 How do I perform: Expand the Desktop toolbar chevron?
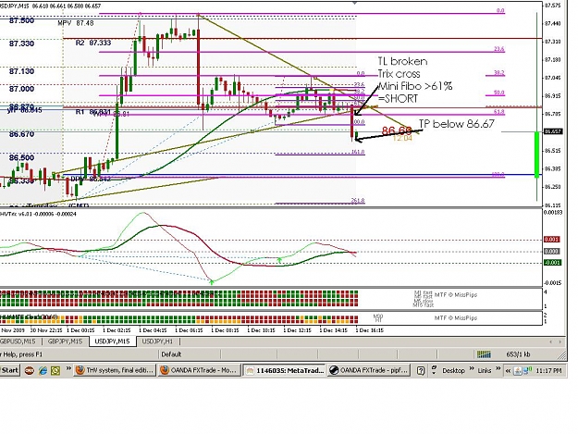471,368
